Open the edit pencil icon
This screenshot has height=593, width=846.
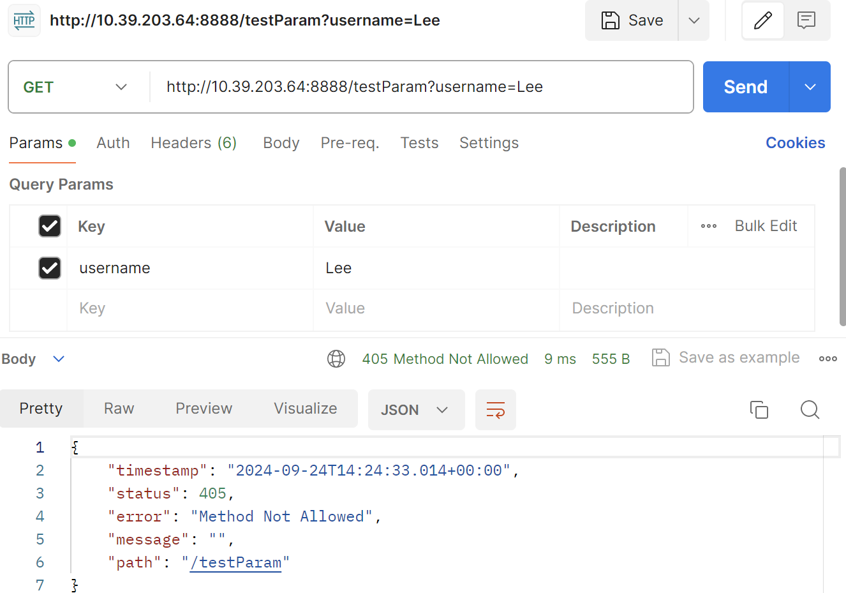click(762, 20)
